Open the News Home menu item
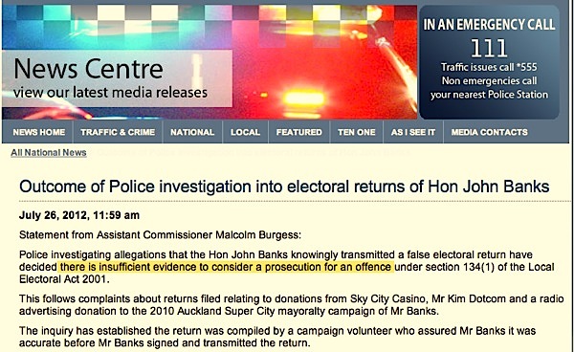This screenshot has width=574, height=352. pyautogui.click(x=39, y=132)
